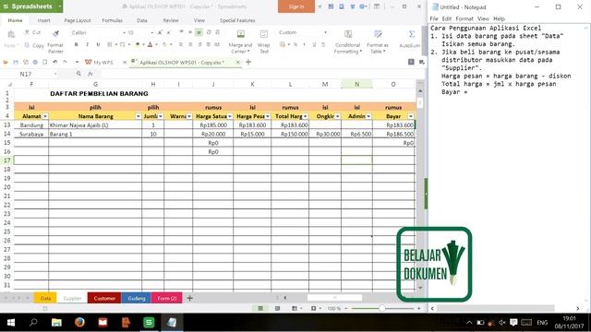The height and width of the screenshot is (332, 591).
Task: Toggle bold formatting
Action: click(76, 44)
